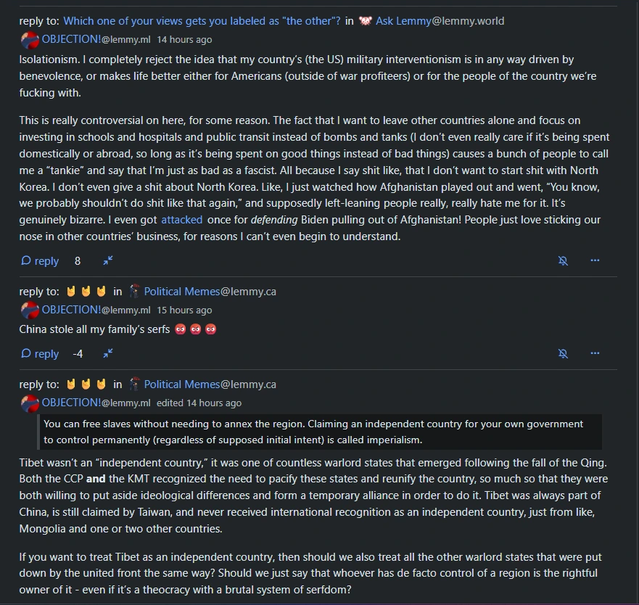Click the reply bubble icon under the serfs comment
The width and height of the screenshot is (639, 605).
26,353
